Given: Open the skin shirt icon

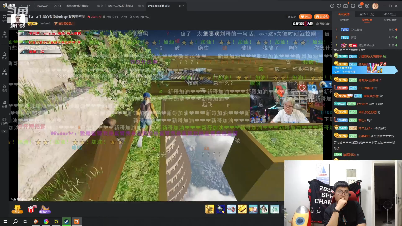Looking at the screenshot, I should 353,6.
